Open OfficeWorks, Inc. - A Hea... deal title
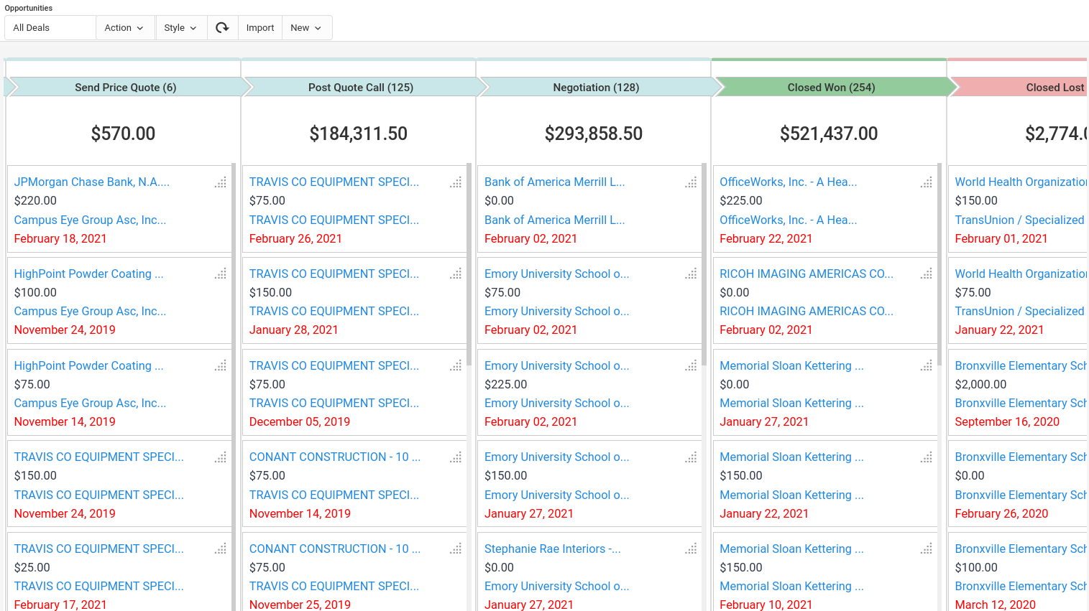Screen dimensions: 1089x611 pyautogui.click(x=789, y=182)
